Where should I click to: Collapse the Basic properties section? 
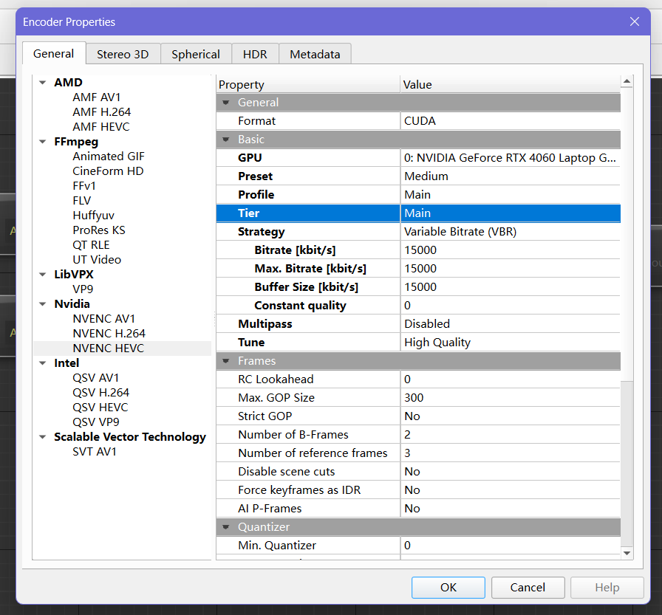[225, 139]
